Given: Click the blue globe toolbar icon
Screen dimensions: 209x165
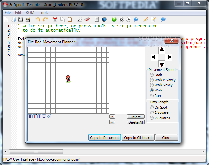Looking at the screenshot, I should point(104,19).
